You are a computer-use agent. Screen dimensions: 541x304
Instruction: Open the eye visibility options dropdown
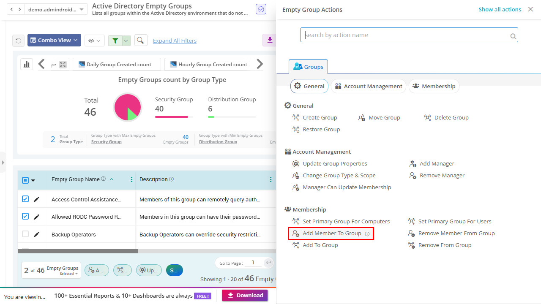[x=94, y=41]
